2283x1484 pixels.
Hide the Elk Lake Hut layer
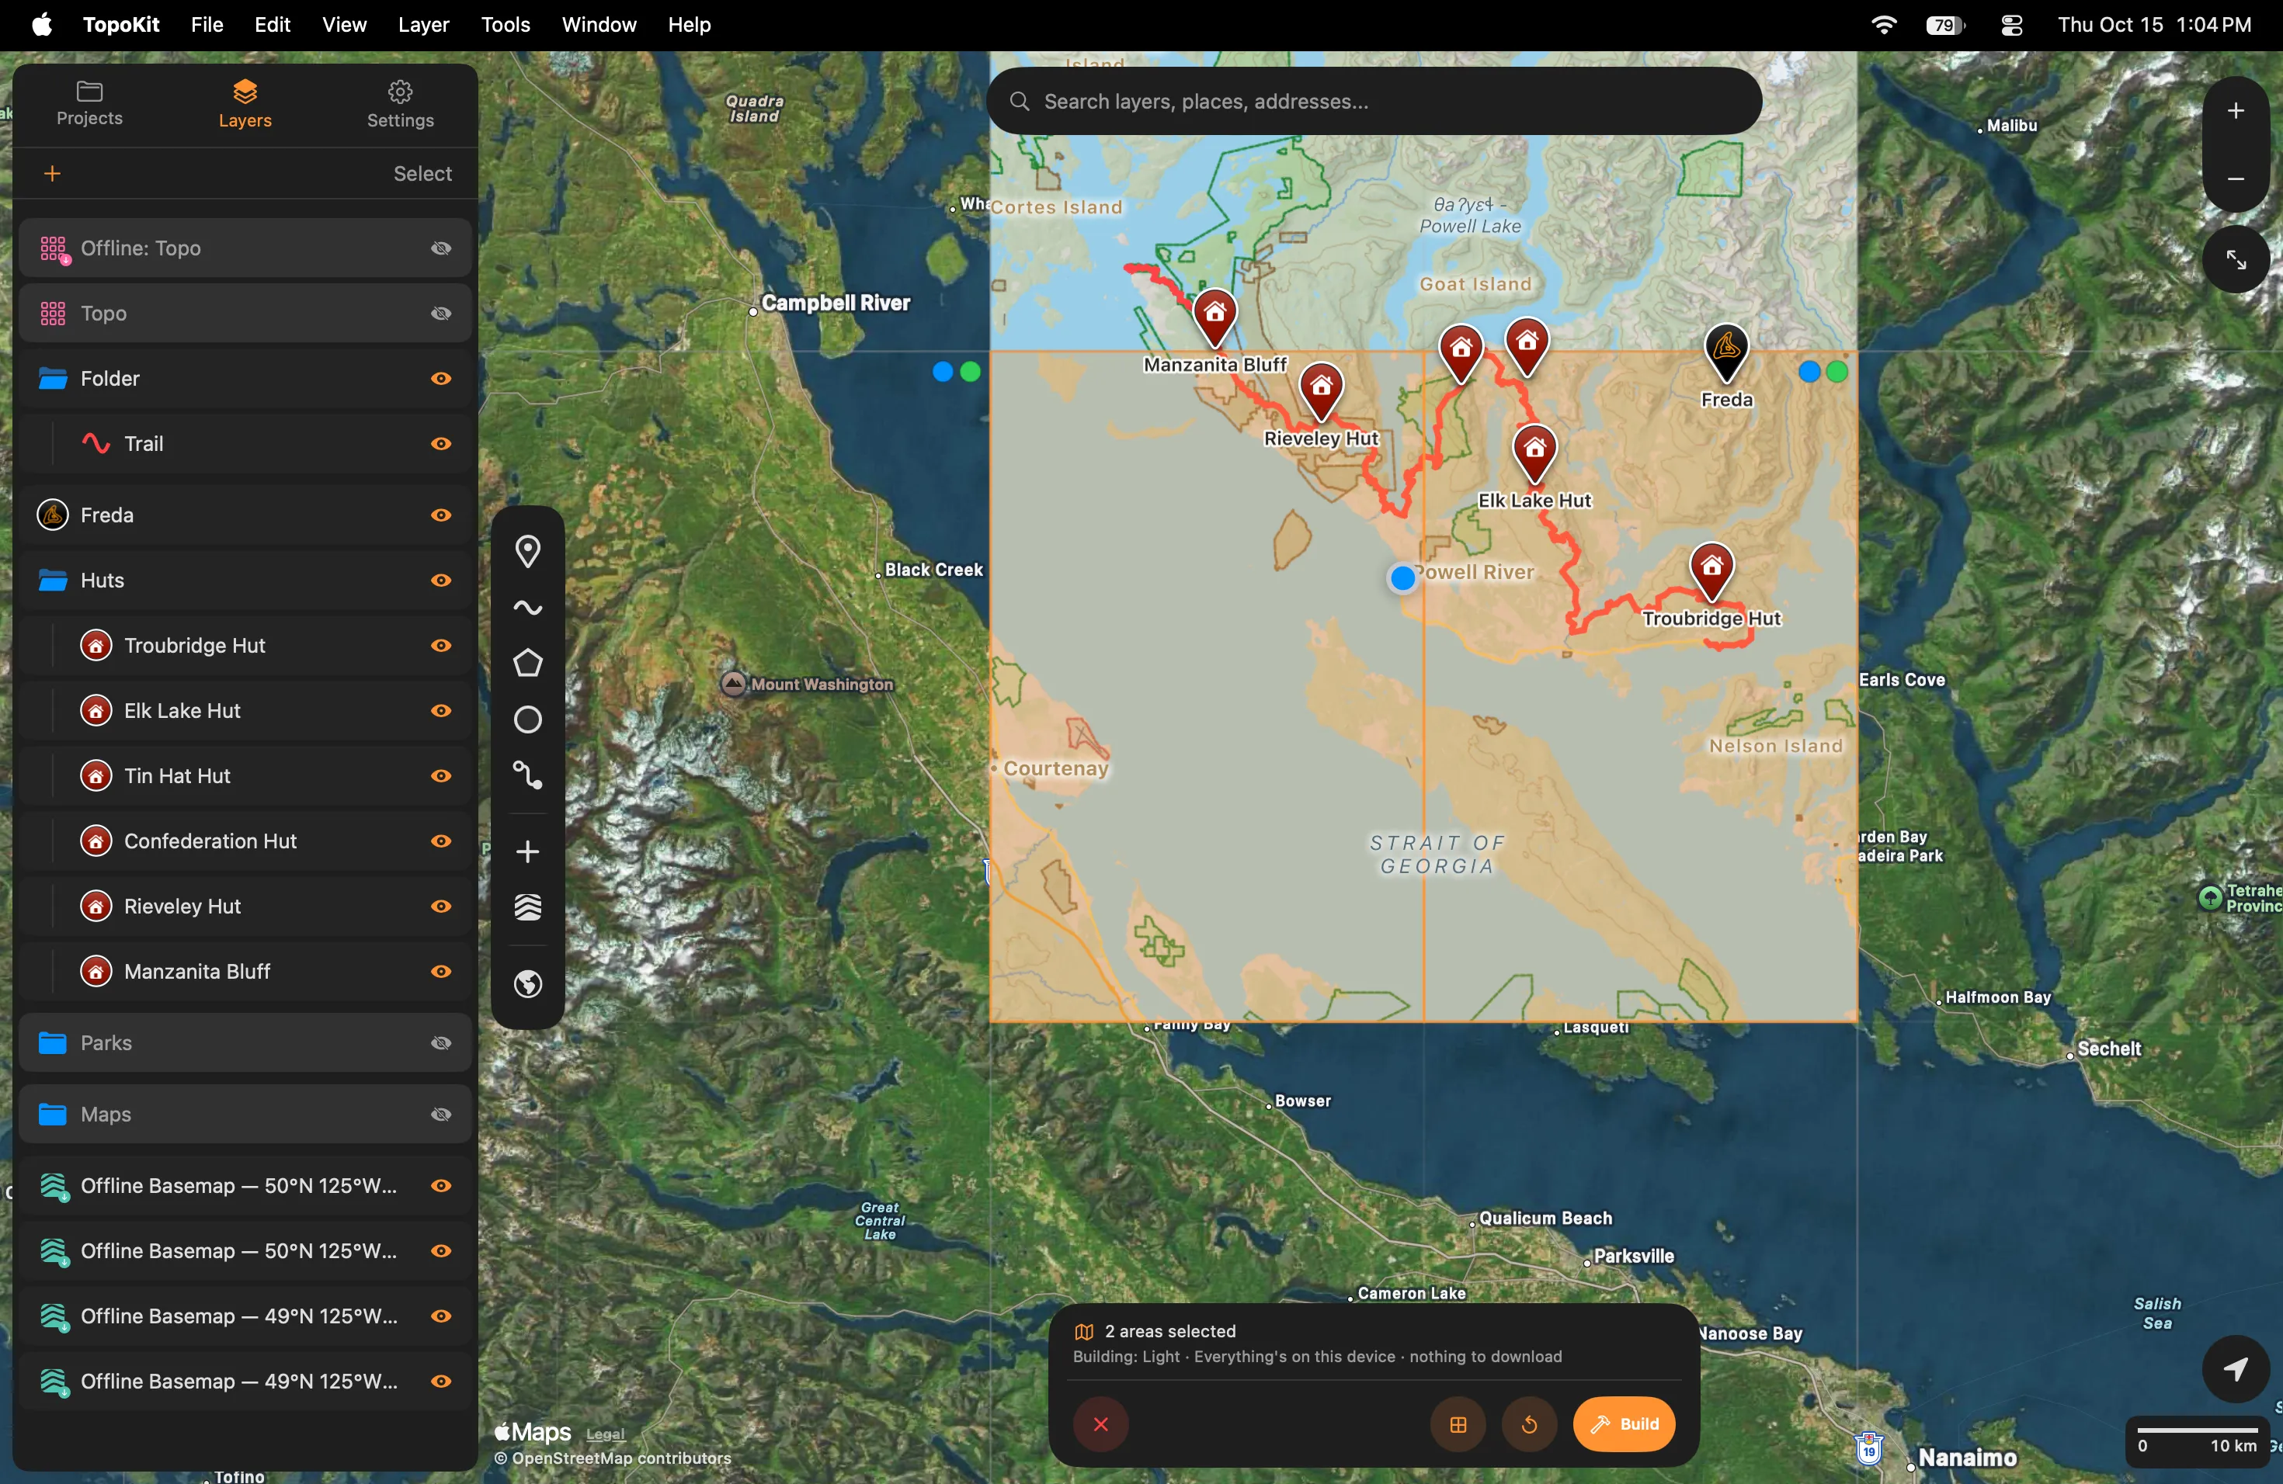[x=441, y=711]
